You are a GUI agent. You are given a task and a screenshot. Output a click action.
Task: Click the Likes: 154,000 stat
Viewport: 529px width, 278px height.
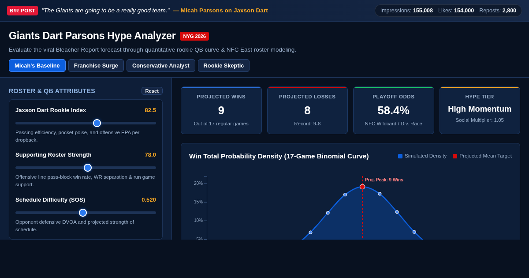456,11
